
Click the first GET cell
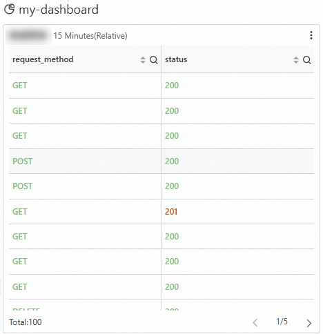20,86
